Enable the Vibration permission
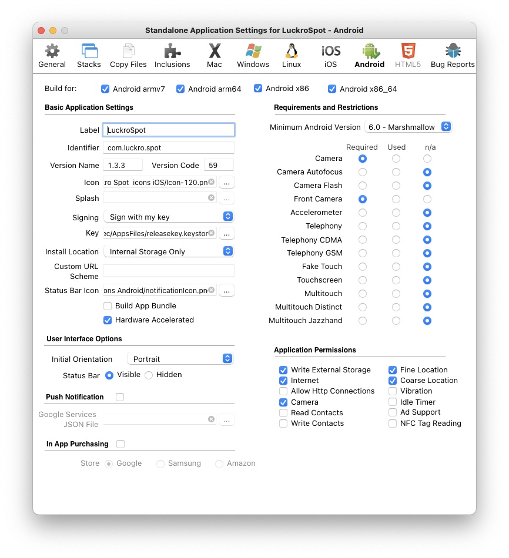 pos(393,391)
